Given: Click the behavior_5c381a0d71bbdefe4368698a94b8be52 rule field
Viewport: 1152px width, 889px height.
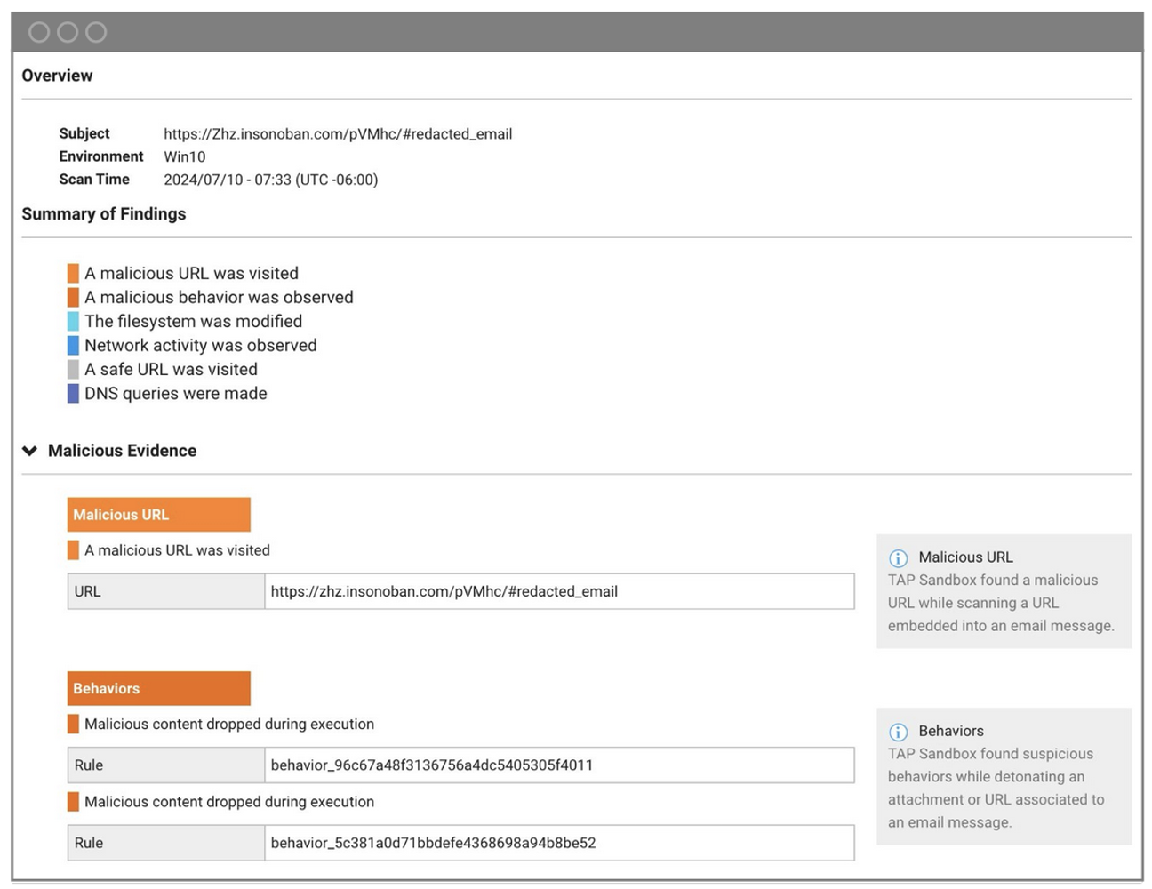Looking at the screenshot, I should [x=560, y=843].
